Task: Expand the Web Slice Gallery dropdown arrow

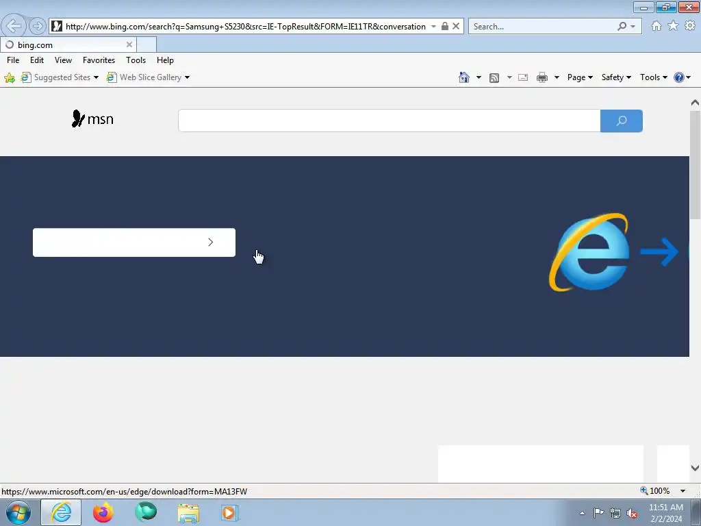Action: tap(187, 77)
